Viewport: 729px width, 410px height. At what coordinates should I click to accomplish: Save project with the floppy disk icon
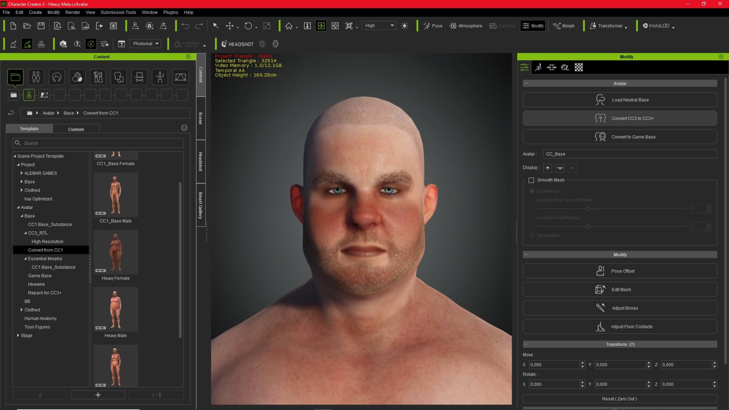(x=41, y=26)
